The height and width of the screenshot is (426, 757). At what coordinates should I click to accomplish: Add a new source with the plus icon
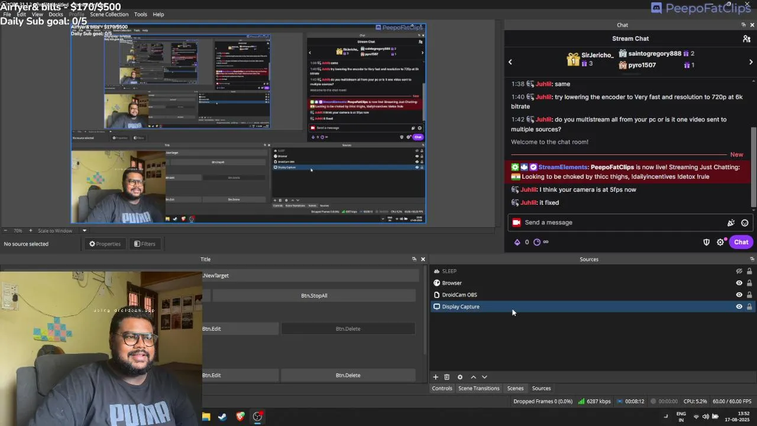tap(436, 377)
